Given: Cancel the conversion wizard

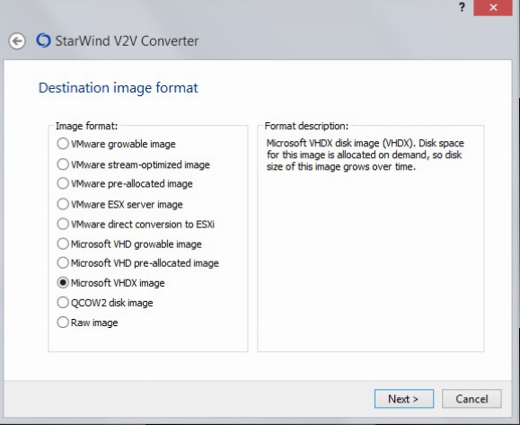Looking at the screenshot, I should click(472, 398).
